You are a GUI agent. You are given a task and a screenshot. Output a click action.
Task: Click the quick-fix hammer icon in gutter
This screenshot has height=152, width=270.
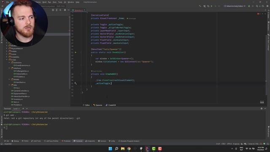point(76,84)
